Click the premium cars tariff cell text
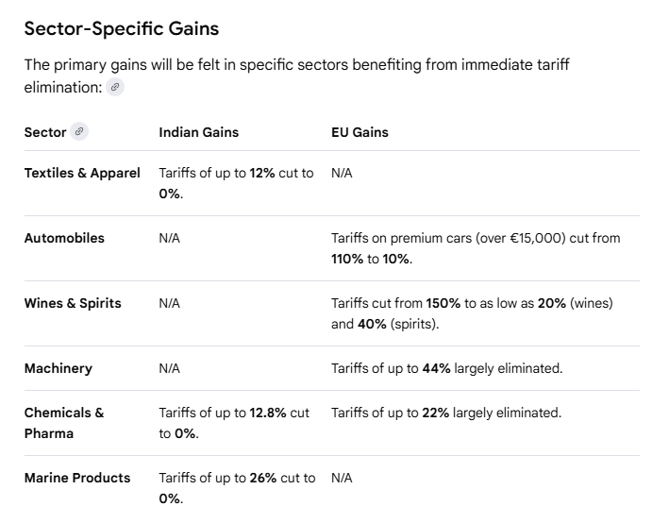The width and height of the screenshot is (652, 523). [476, 248]
